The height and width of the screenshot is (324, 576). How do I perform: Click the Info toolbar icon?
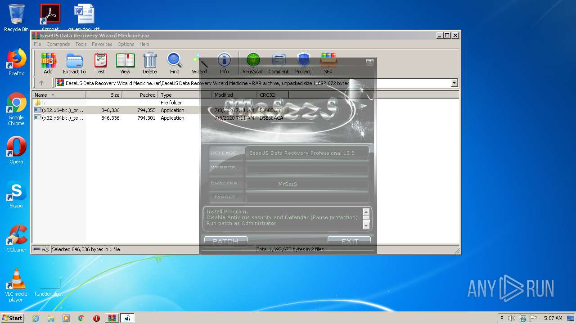click(x=224, y=63)
